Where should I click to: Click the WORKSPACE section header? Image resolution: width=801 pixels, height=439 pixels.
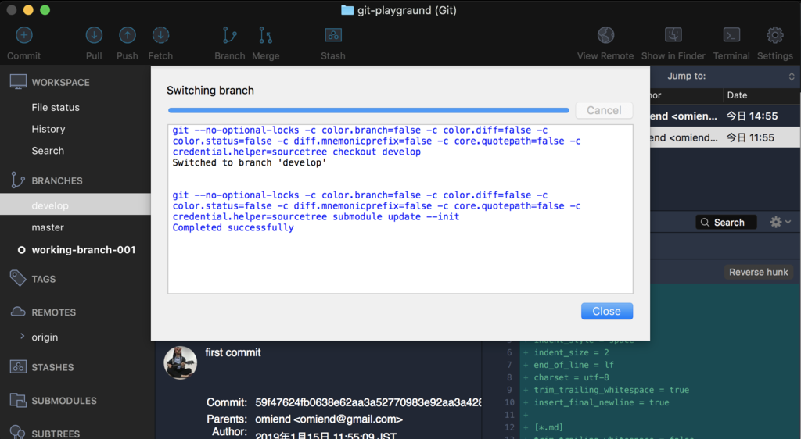61,83
